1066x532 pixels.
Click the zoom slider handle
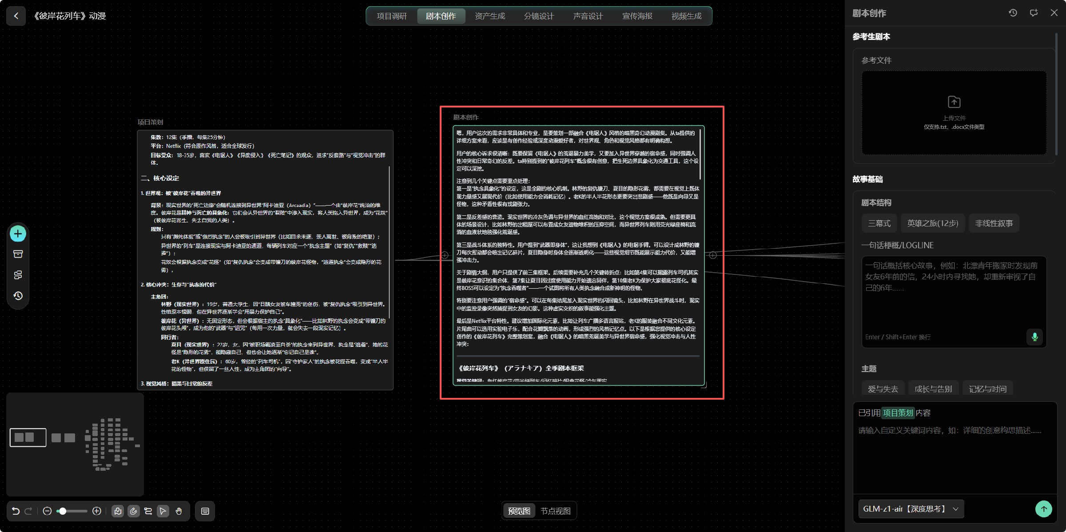coord(63,511)
